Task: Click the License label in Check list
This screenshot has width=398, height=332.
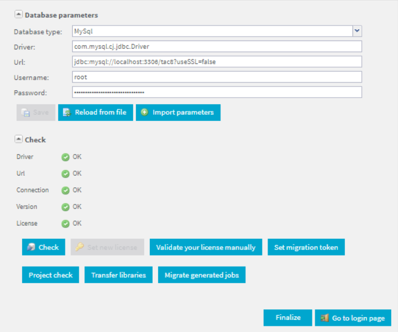Action: [x=27, y=223]
